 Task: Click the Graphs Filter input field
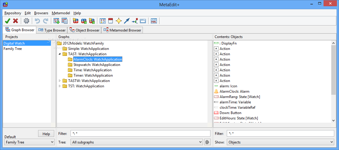140,133
